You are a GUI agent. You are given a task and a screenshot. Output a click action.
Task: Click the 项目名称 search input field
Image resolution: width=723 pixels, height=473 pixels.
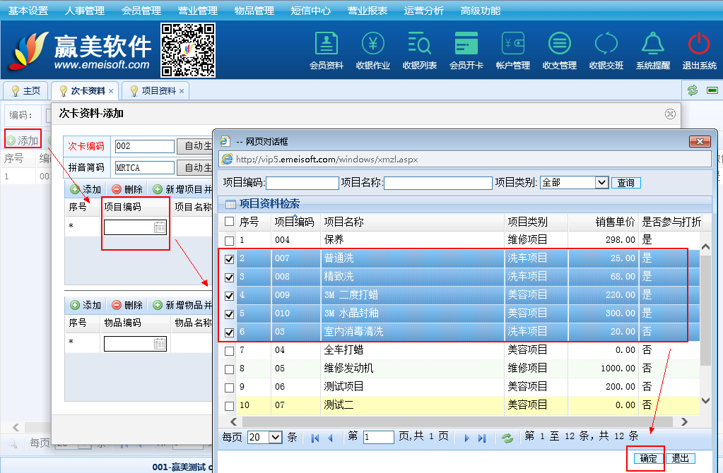437,183
